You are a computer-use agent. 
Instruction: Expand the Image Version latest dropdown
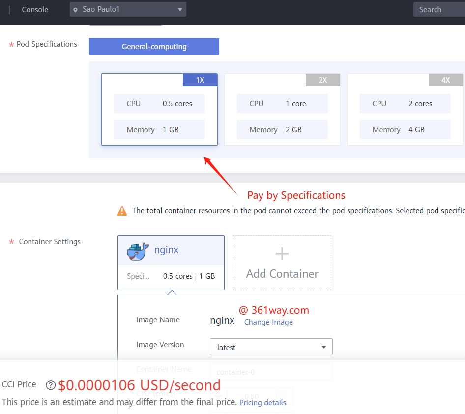pyautogui.click(x=271, y=347)
